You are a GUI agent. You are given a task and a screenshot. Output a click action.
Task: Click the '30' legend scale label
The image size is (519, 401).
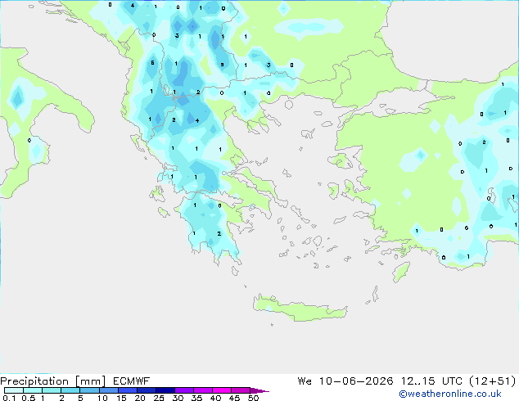178,398
